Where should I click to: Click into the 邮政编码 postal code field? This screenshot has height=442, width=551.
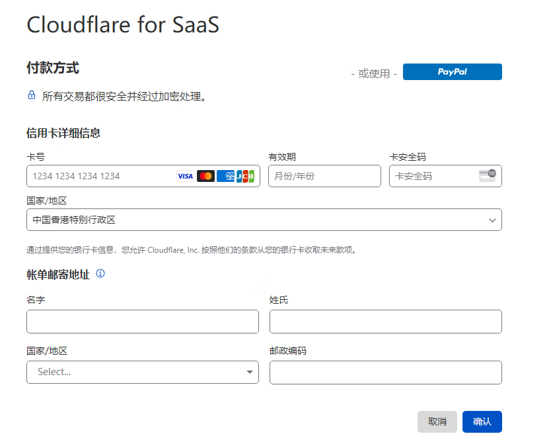[x=386, y=373]
